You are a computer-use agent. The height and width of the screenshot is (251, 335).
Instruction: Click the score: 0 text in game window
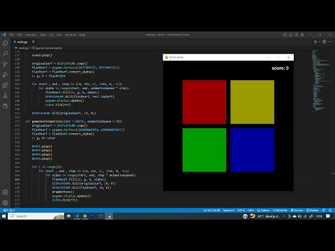[280, 68]
